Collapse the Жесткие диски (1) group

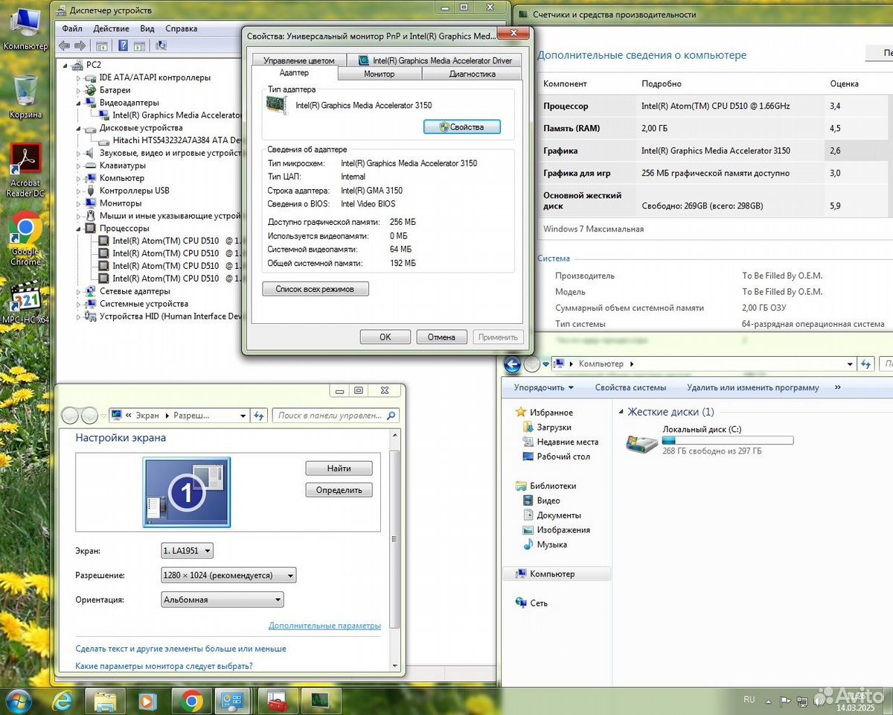tap(621, 412)
